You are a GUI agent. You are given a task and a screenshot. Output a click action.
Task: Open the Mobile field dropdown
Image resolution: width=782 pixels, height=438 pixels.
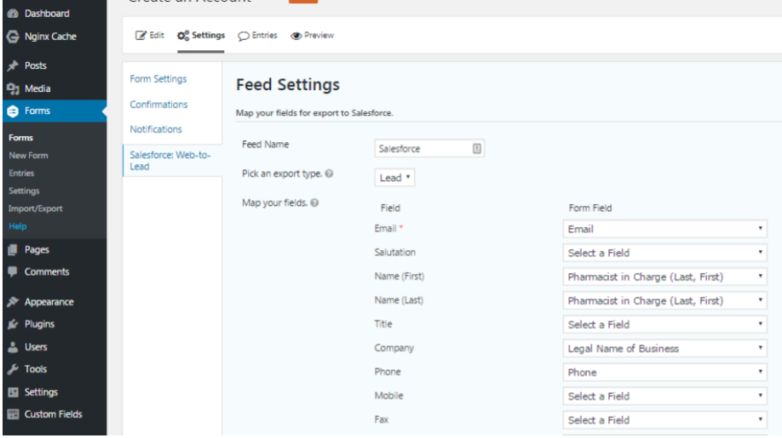(664, 396)
